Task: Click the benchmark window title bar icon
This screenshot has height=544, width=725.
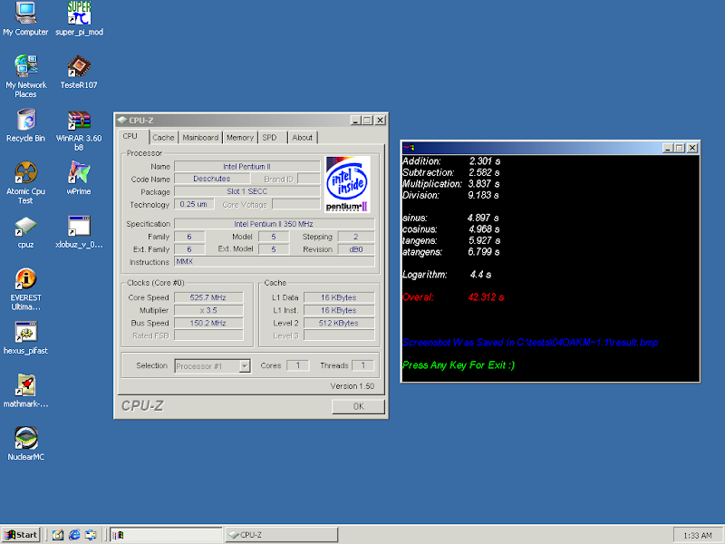Action: click(409, 148)
